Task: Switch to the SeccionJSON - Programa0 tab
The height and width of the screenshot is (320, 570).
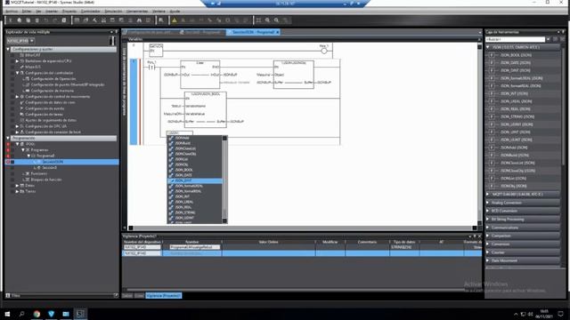Action: pyautogui.click(x=253, y=32)
